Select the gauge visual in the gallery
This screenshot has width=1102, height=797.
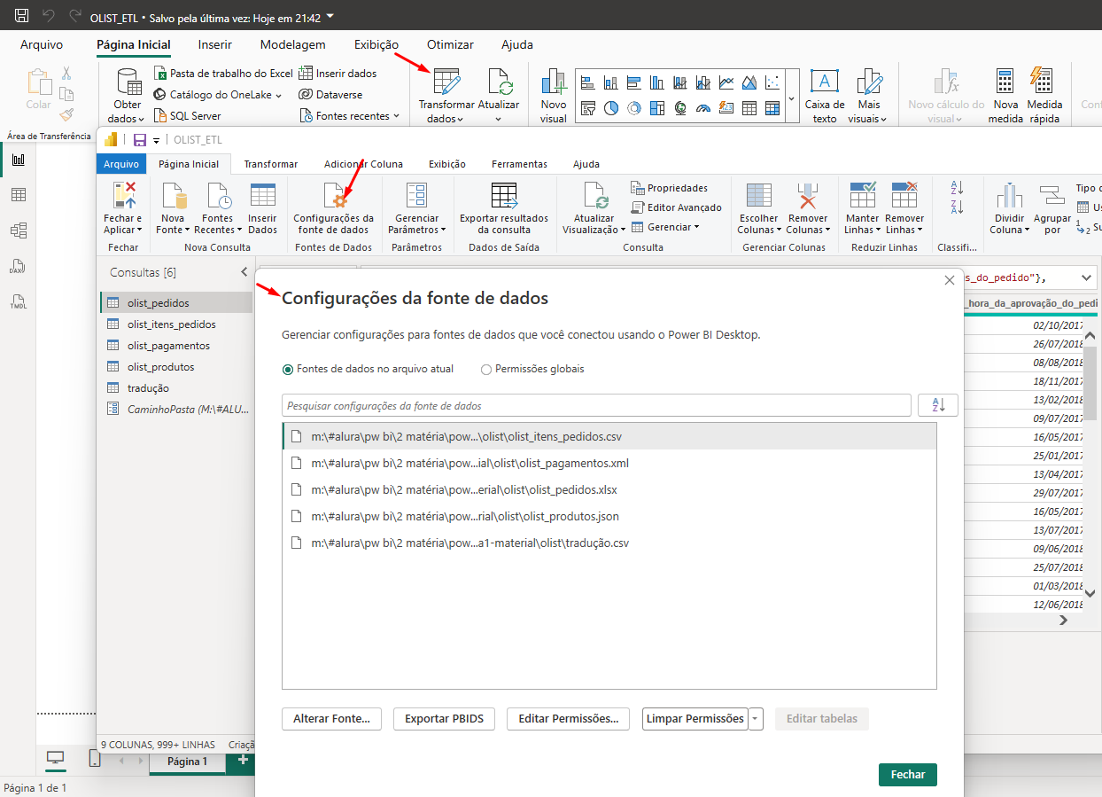click(x=703, y=108)
